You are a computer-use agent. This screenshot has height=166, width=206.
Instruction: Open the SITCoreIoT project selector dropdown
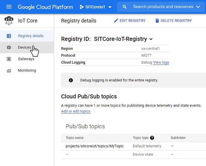pos(96,7)
